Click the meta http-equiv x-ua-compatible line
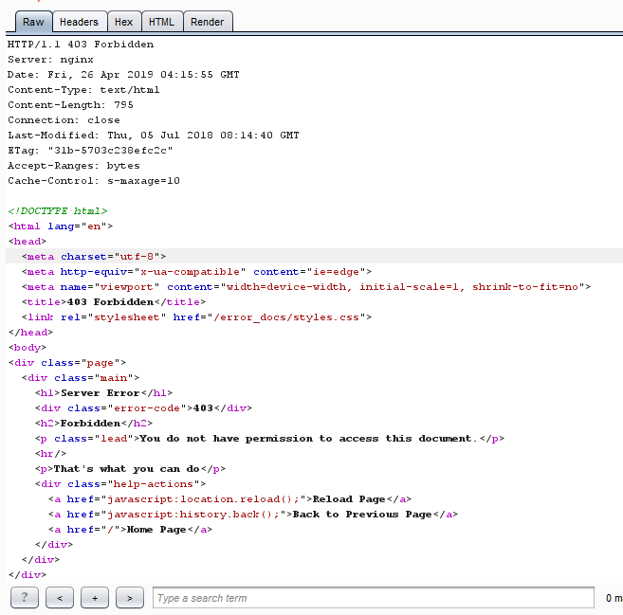The image size is (623, 615). (196, 272)
